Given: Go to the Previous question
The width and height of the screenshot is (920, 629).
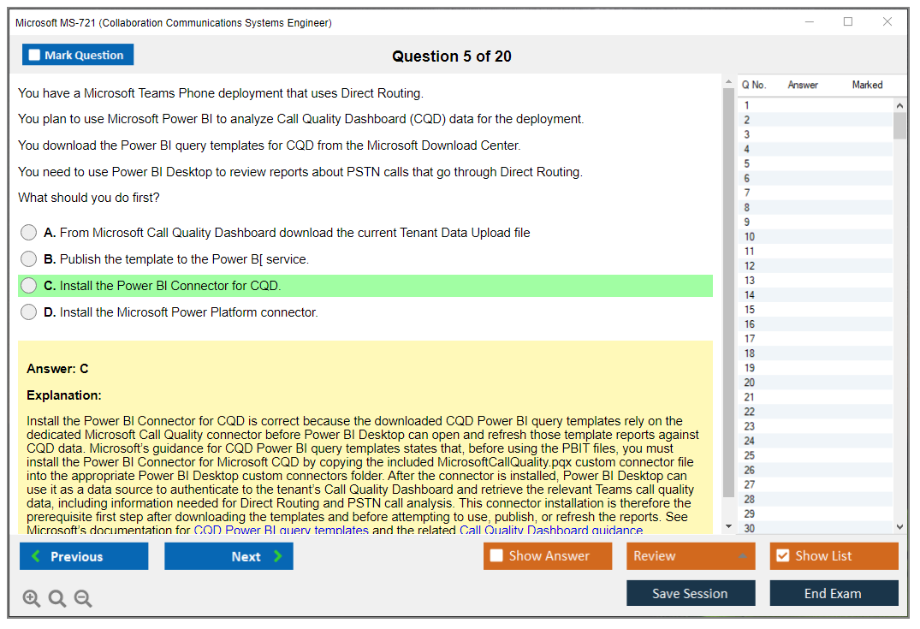Looking at the screenshot, I should click(84, 555).
